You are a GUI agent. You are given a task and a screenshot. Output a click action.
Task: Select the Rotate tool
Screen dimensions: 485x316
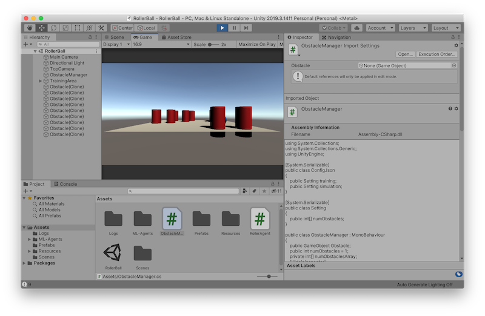click(x=53, y=28)
